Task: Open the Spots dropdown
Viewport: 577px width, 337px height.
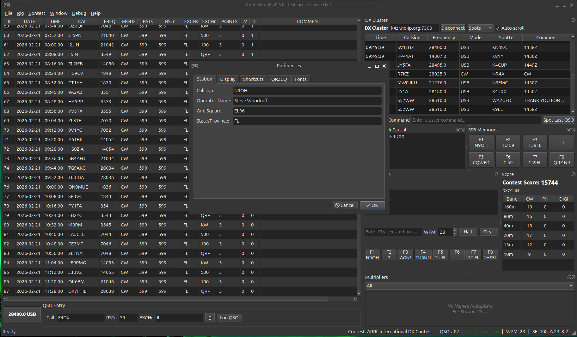Action: [480, 28]
